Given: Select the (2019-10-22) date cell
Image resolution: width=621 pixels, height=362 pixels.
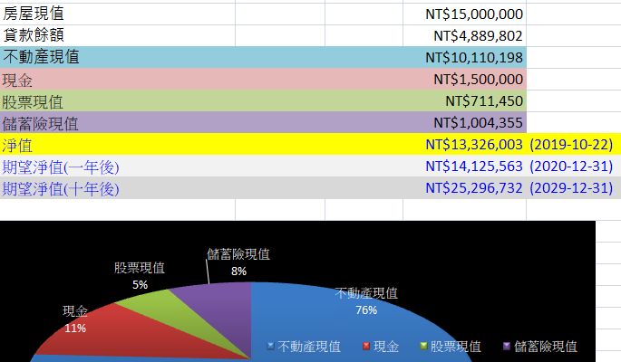Looking at the screenshot, I should click(x=571, y=144).
